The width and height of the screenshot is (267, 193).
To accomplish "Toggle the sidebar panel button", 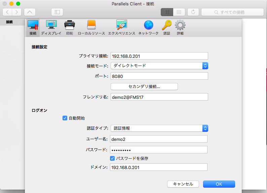I will pos(57,12).
